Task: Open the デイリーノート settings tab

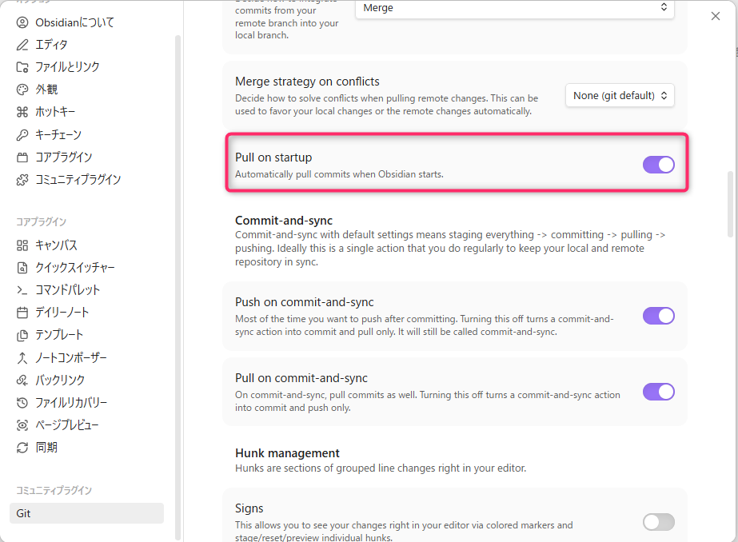Action: click(62, 313)
